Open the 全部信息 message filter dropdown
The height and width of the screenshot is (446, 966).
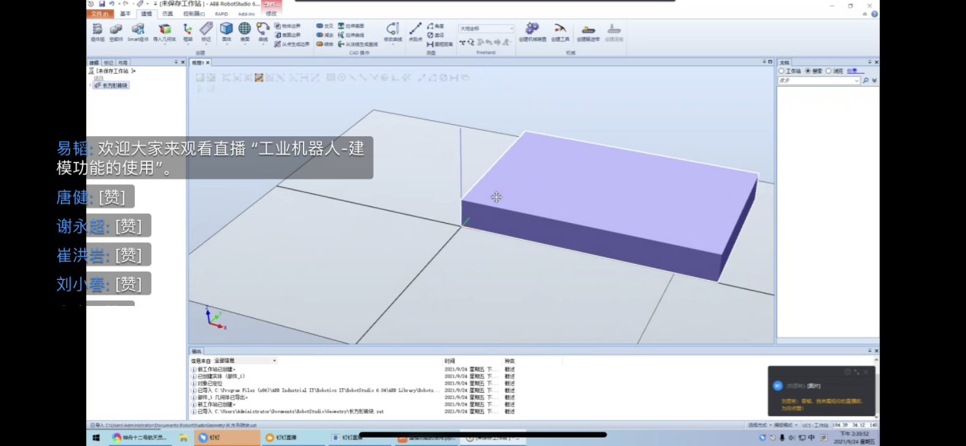[x=245, y=360]
